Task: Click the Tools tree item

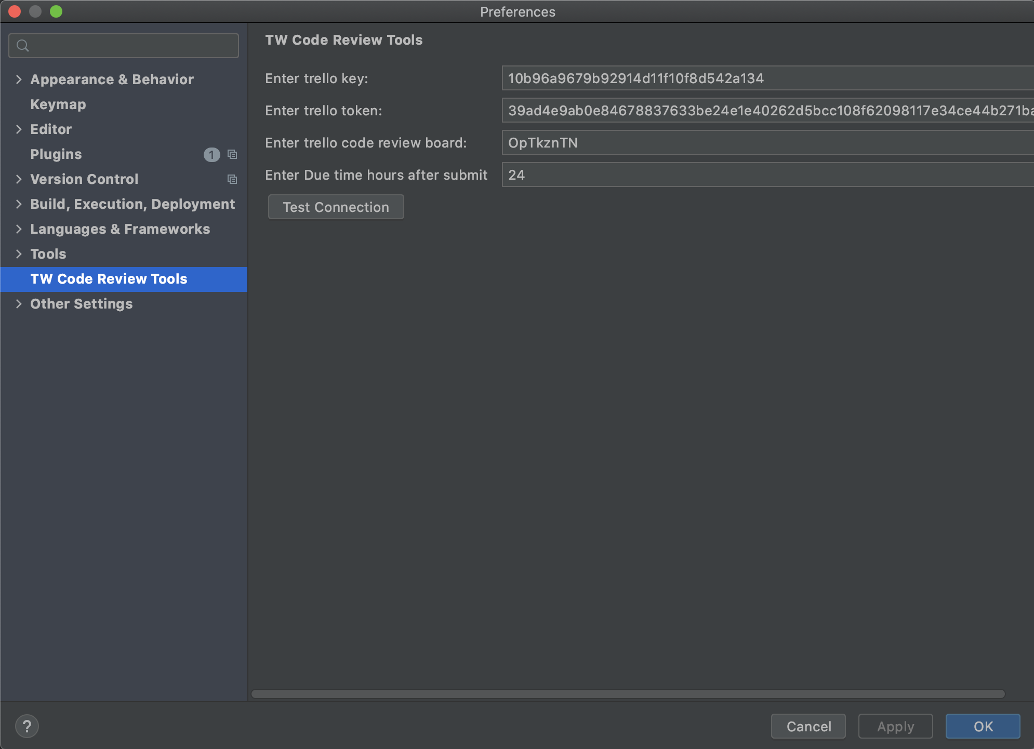Action: (48, 253)
